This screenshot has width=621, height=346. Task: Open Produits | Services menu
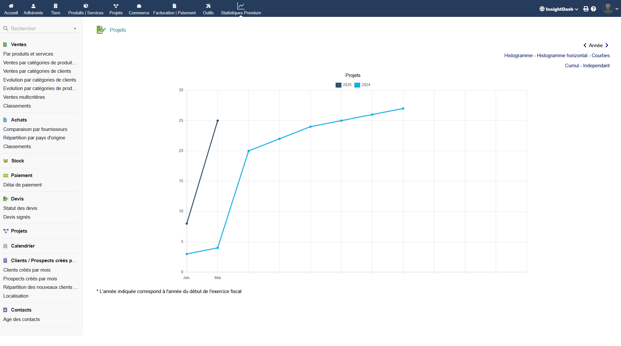pyautogui.click(x=86, y=13)
